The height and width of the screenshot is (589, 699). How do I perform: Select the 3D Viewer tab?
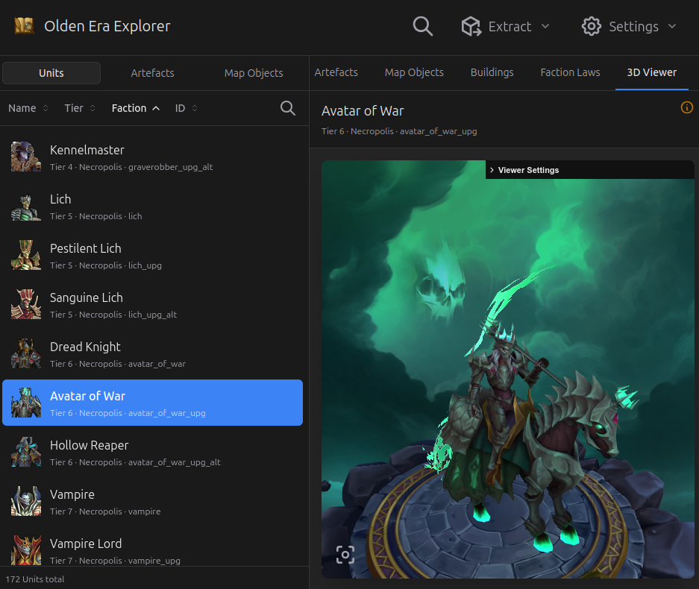click(x=652, y=72)
